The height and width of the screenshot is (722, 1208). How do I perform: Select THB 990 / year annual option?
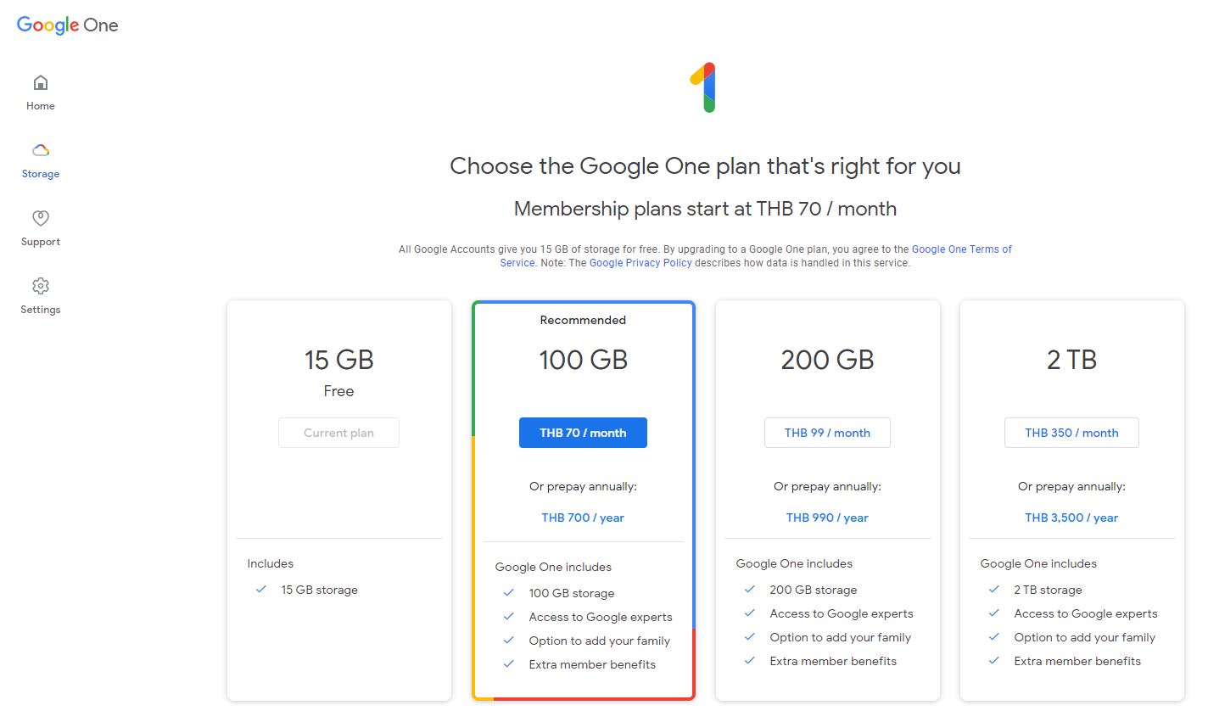coord(827,518)
